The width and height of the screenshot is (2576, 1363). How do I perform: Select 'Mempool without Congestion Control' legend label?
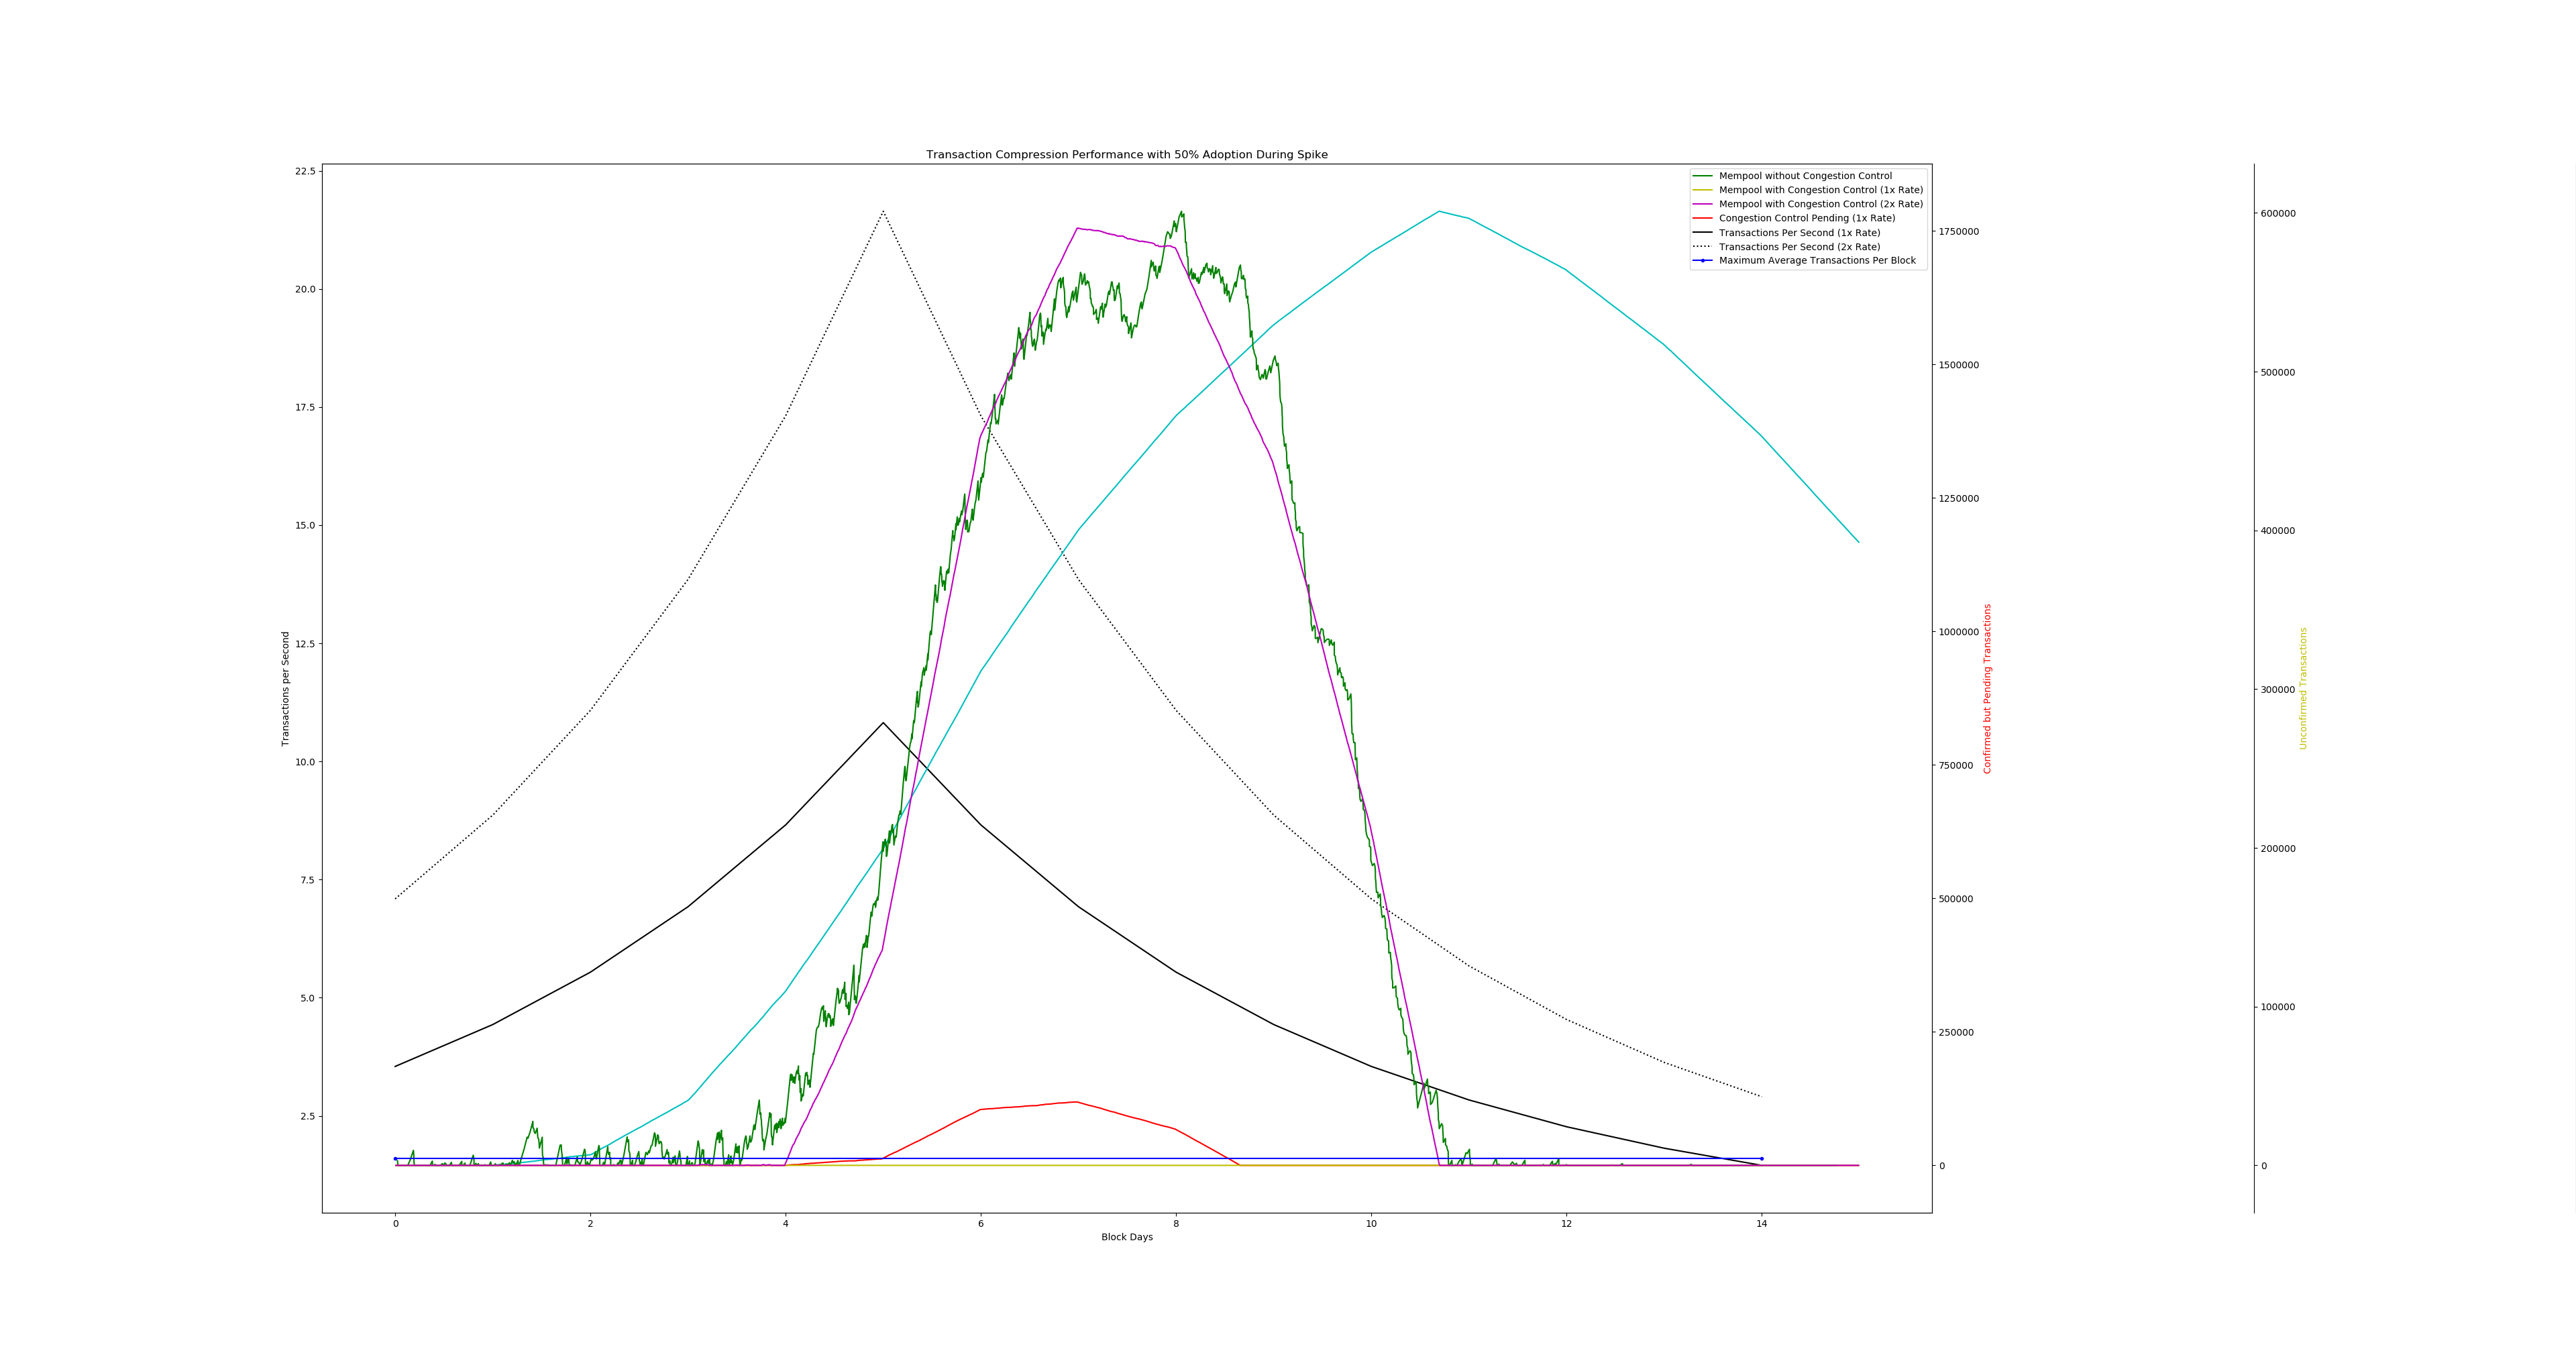(x=1805, y=176)
